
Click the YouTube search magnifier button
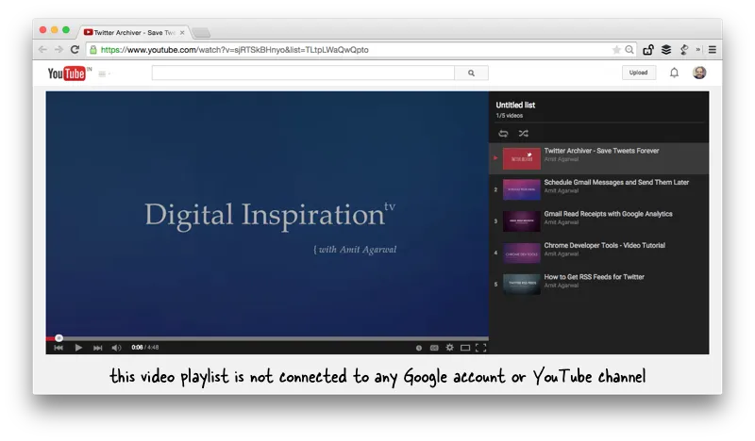pyautogui.click(x=471, y=73)
